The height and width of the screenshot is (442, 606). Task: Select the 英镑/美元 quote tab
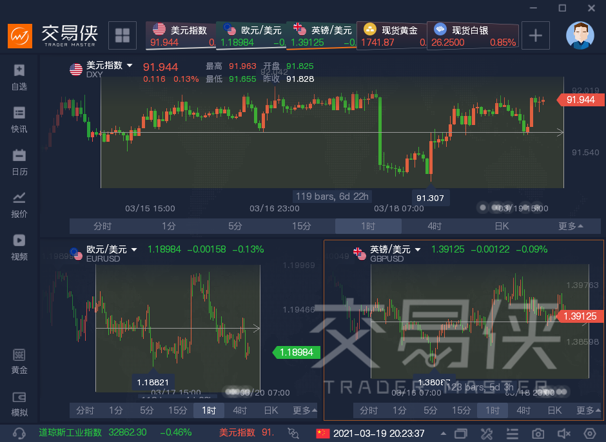[x=321, y=35]
